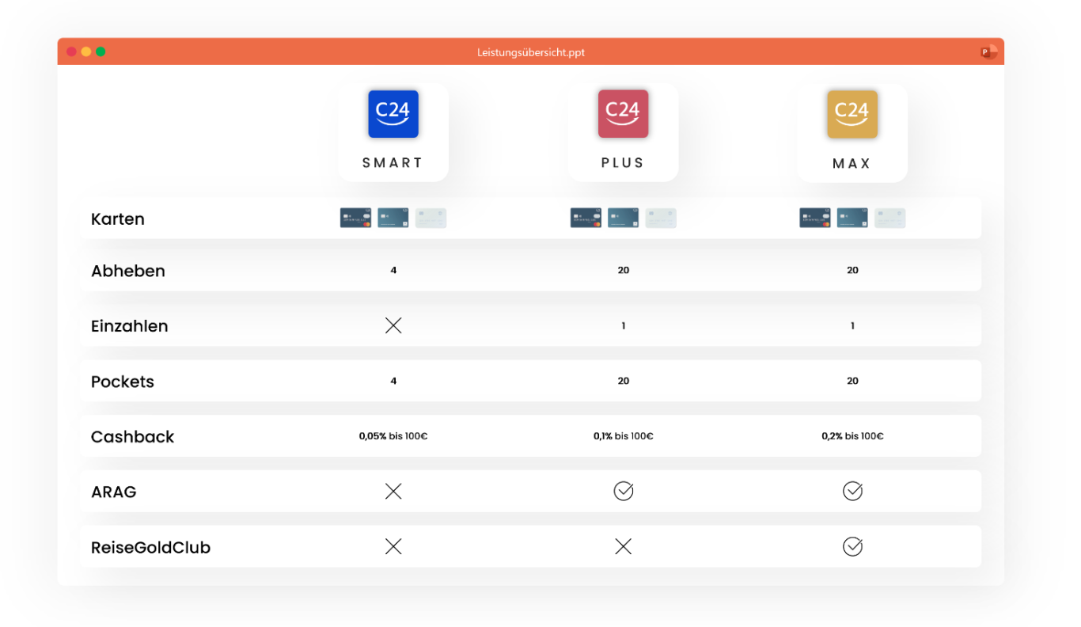Click the blue C24 Smart logo
1081x627 pixels.
point(393,114)
